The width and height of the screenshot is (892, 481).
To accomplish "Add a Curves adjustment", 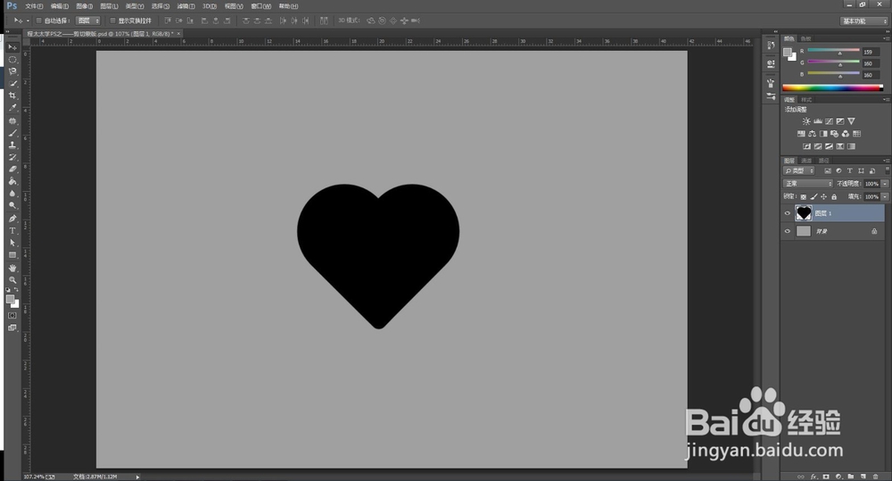I will (x=829, y=121).
